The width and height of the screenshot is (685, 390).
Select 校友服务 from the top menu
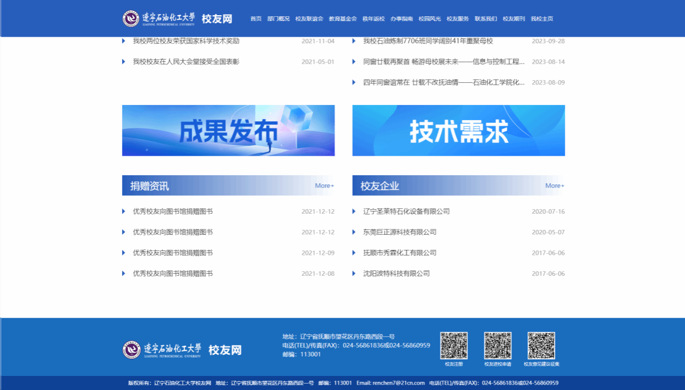[458, 19]
